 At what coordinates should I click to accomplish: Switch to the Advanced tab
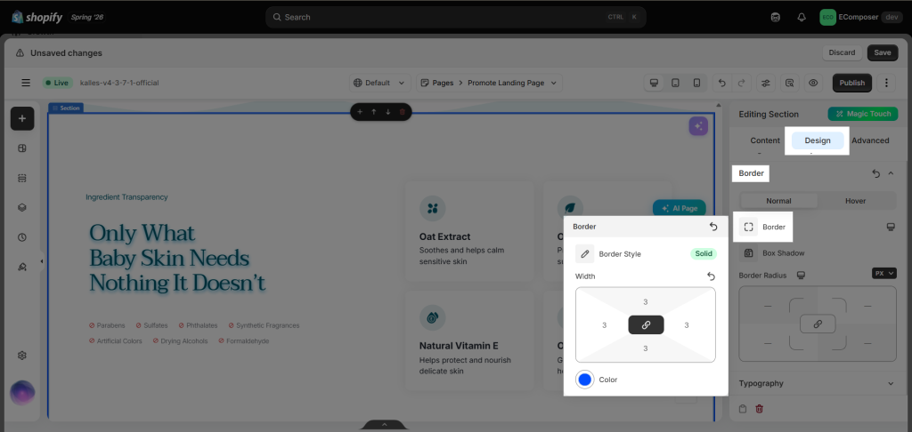870,140
